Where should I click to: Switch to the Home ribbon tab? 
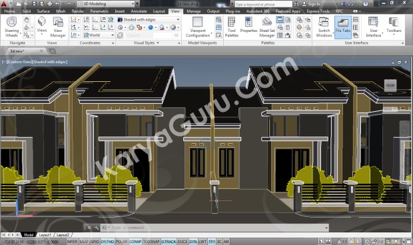(x=9, y=11)
